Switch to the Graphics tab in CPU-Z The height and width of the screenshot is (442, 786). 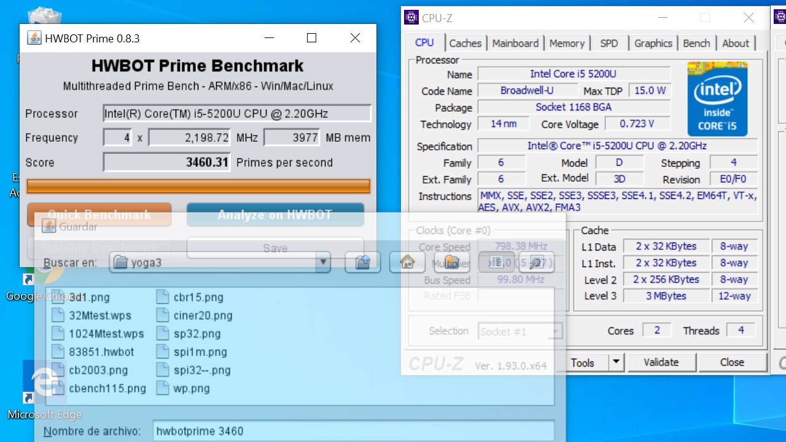(x=653, y=43)
